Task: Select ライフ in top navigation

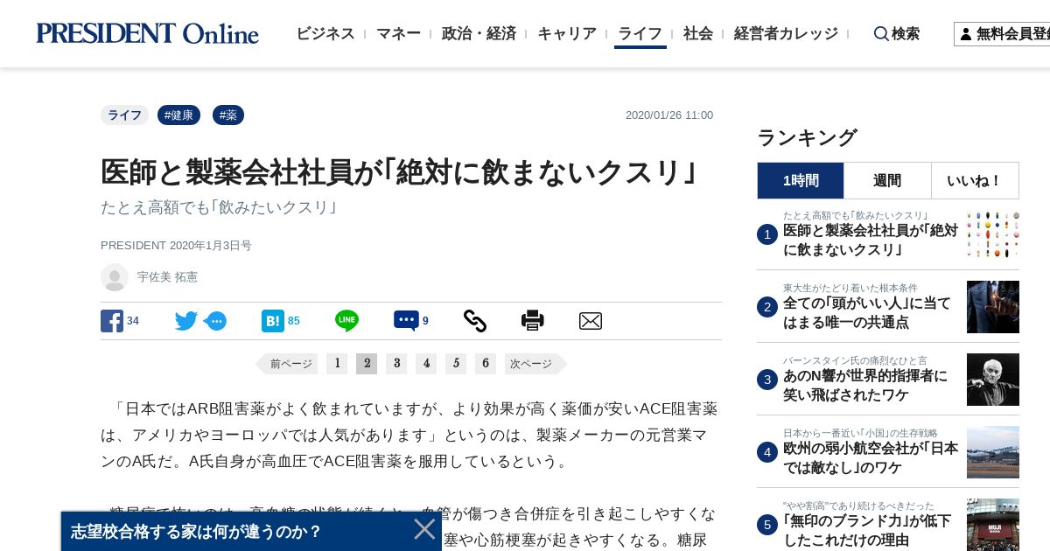Action: (x=640, y=33)
